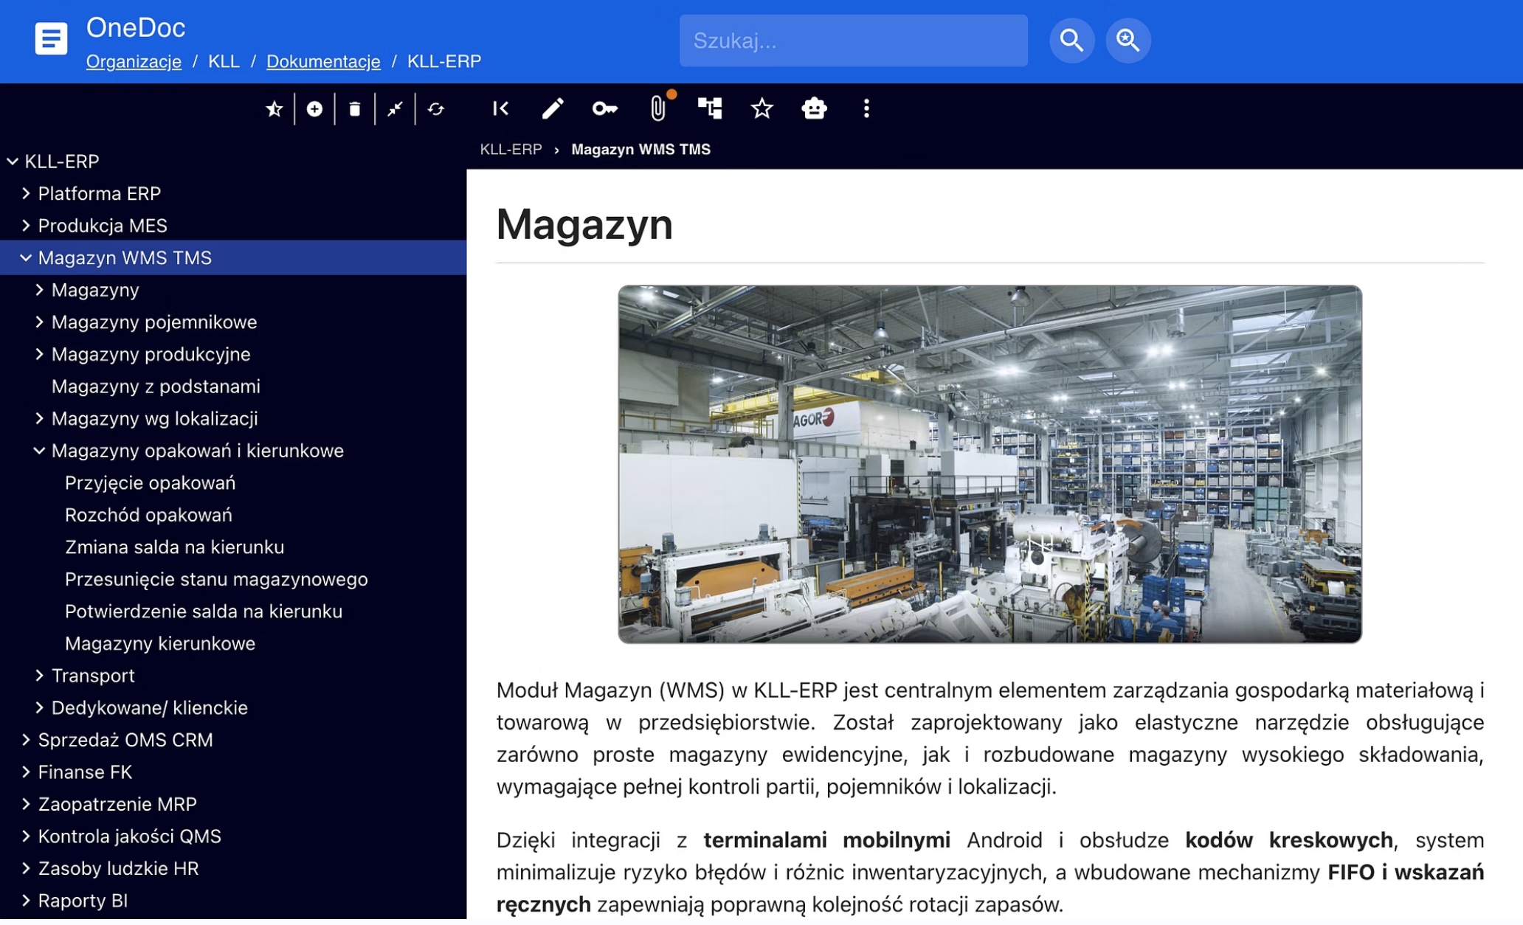
Task: Open the three-dot more options menu
Action: [866, 109]
